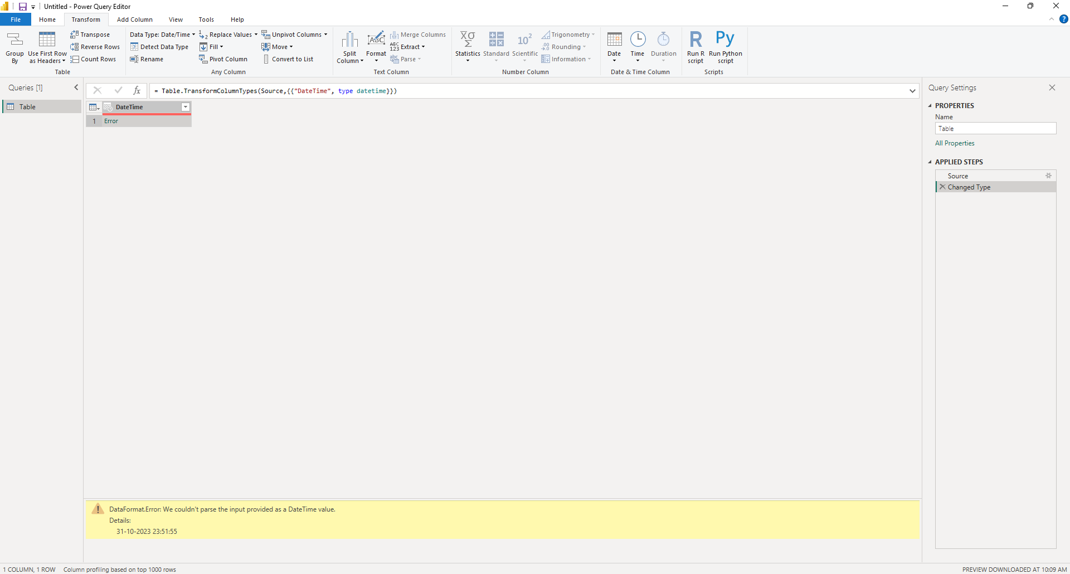Viewport: 1070px width, 574px height.
Task: Click Count Rows tool
Action: click(x=93, y=59)
